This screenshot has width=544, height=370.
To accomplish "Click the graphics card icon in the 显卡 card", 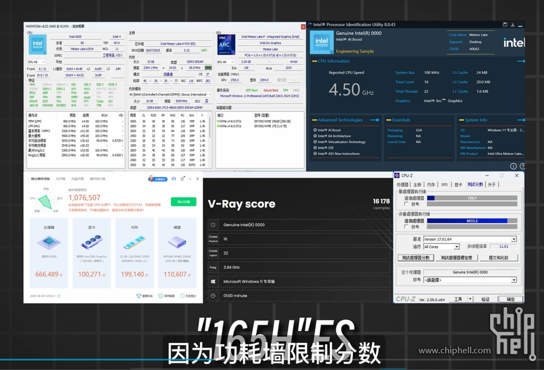I will [92, 242].
